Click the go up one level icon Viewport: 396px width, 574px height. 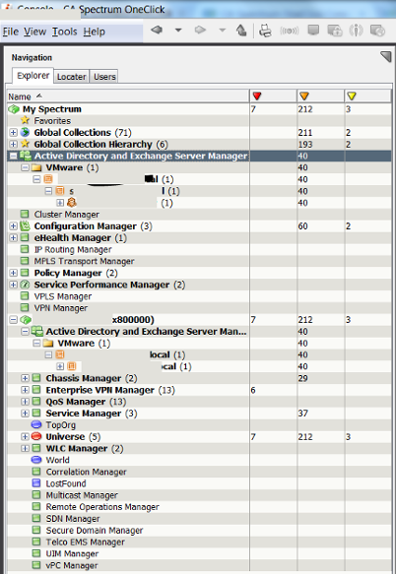(x=241, y=30)
